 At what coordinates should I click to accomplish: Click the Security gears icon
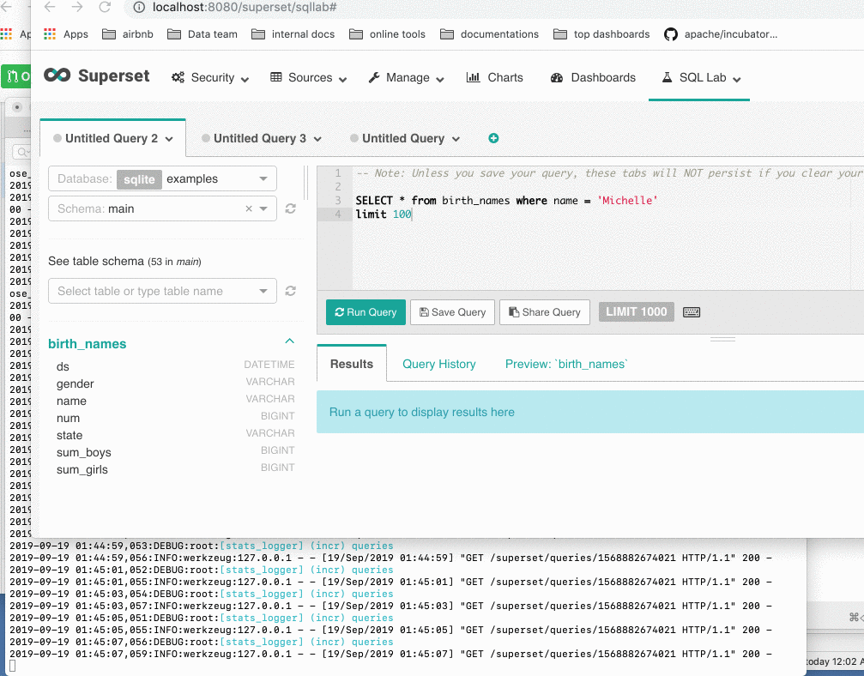pyautogui.click(x=178, y=78)
